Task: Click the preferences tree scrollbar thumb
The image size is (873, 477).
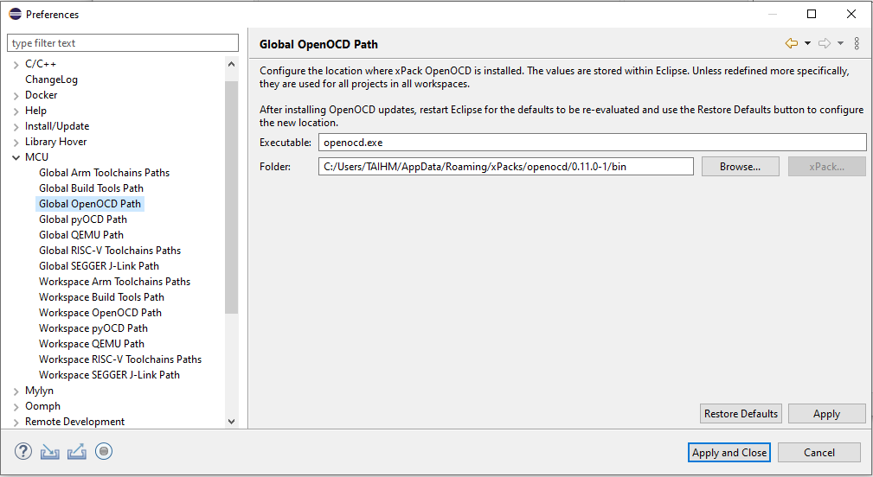Action: click(232, 197)
